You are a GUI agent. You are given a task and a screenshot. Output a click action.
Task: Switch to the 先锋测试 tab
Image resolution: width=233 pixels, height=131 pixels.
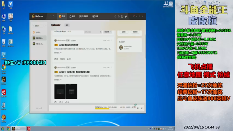[84, 16]
